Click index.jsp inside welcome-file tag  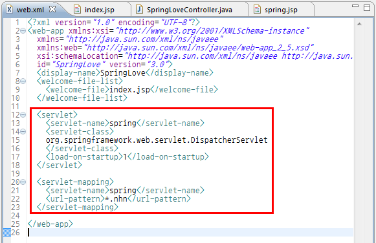[x=129, y=90]
